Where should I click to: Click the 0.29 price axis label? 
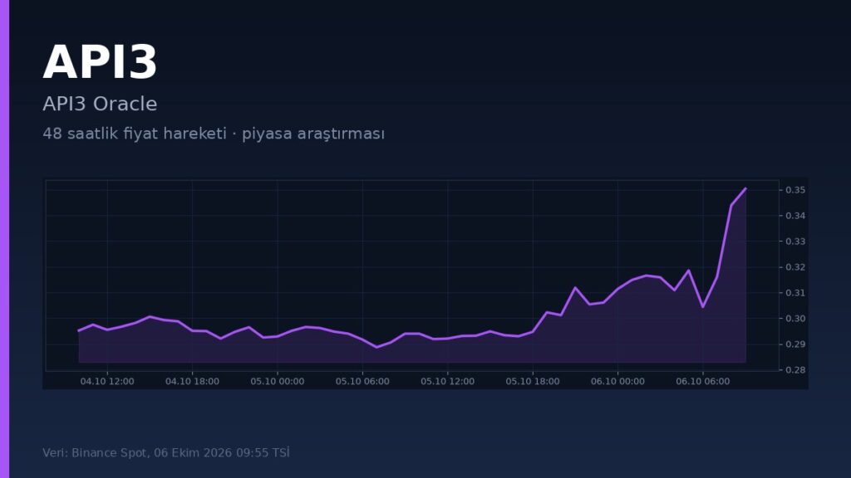pyautogui.click(x=795, y=344)
